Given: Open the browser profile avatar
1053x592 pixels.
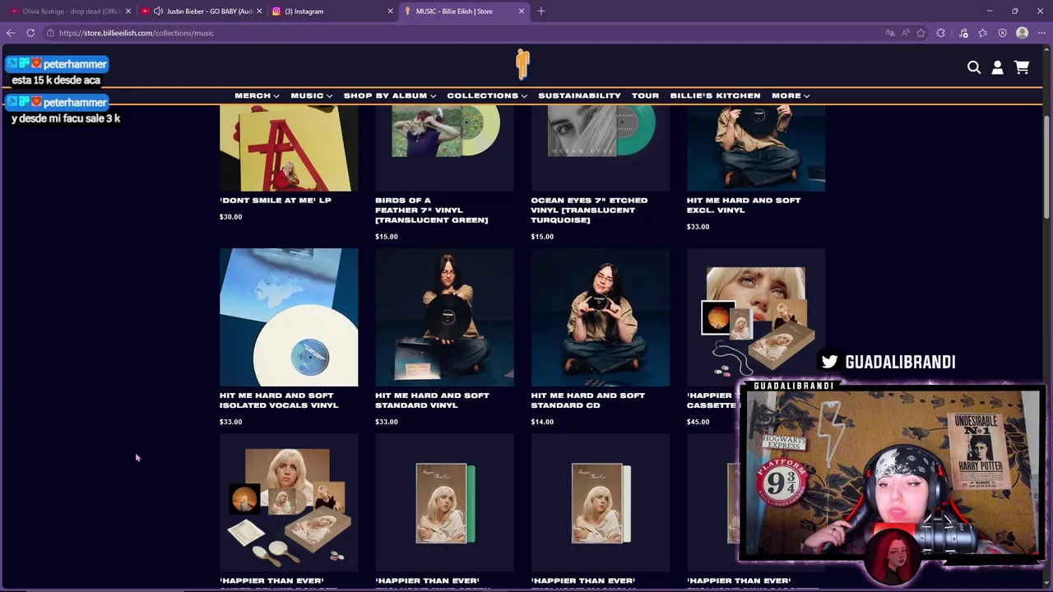Looking at the screenshot, I should tap(1023, 33).
